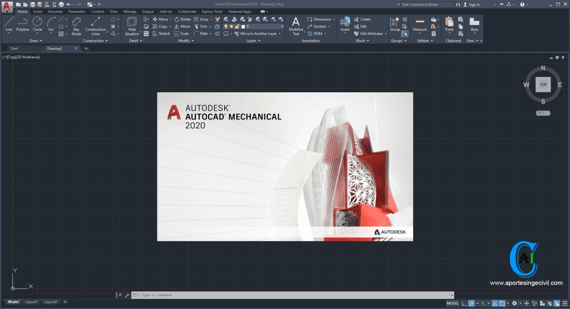Image resolution: width=570 pixels, height=309 pixels.
Task: Toggle the layer on/off lightbulb icon
Action: point(226,27)
